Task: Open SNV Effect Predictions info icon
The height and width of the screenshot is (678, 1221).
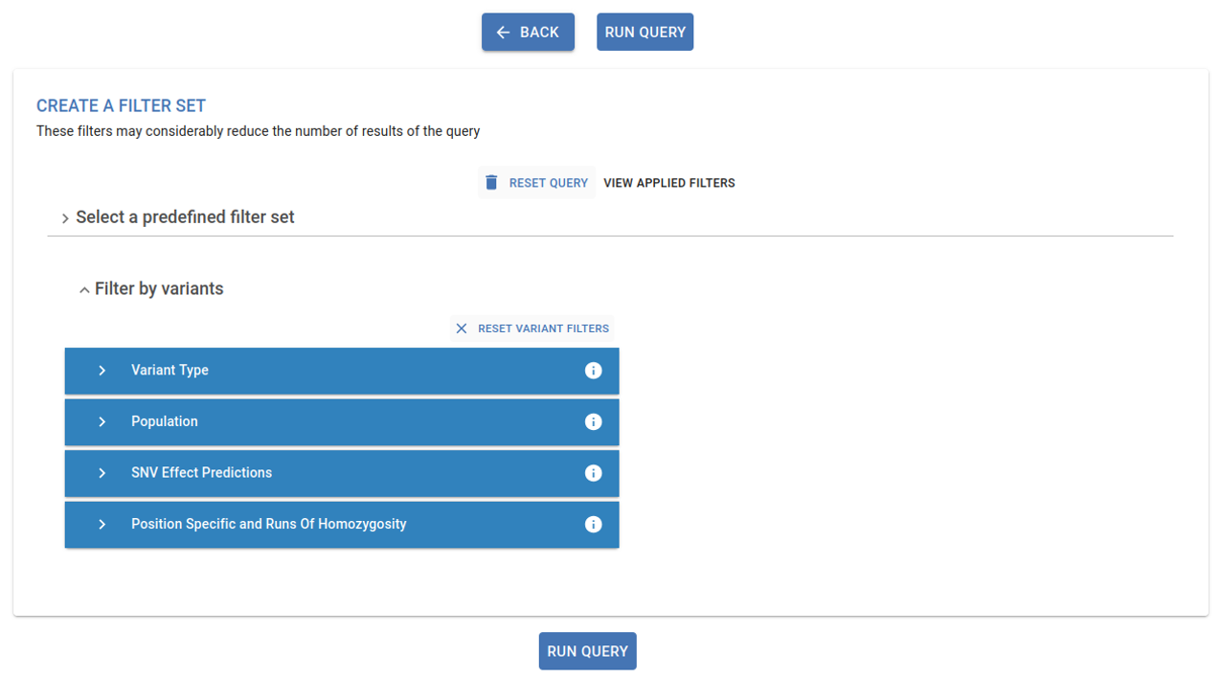Action: tap(593, 473)
